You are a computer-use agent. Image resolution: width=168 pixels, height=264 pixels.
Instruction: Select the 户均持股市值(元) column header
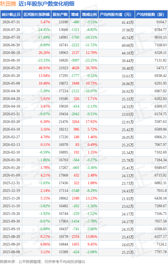(x=117, y=15)
